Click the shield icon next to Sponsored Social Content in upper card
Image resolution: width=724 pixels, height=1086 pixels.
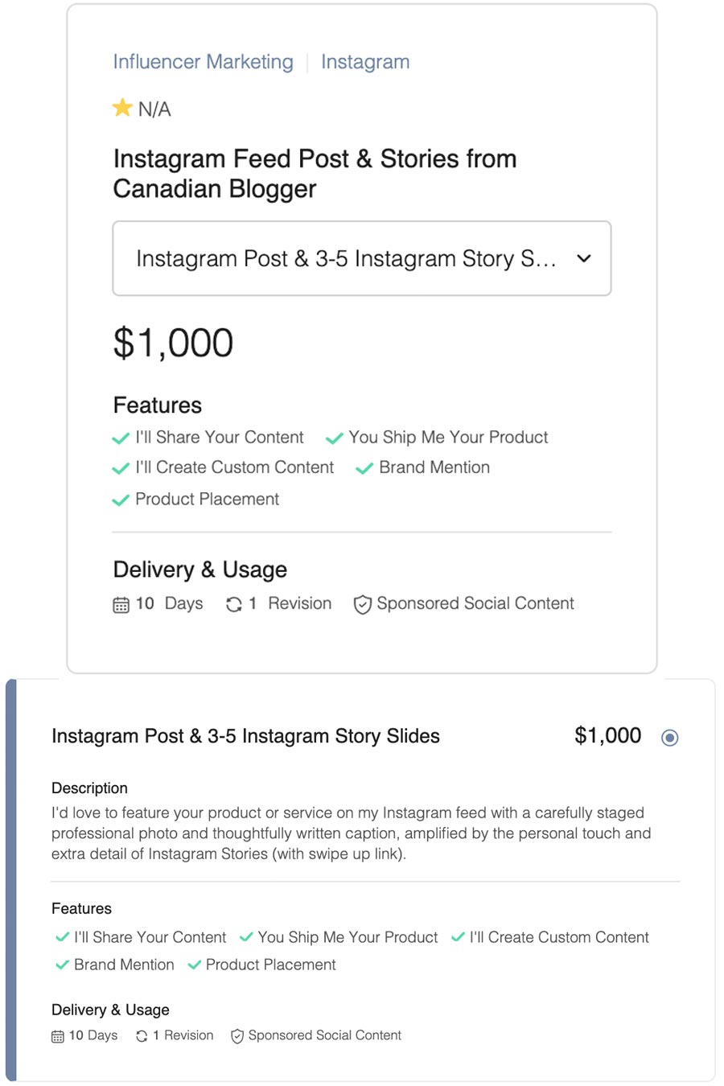[363, 605]
